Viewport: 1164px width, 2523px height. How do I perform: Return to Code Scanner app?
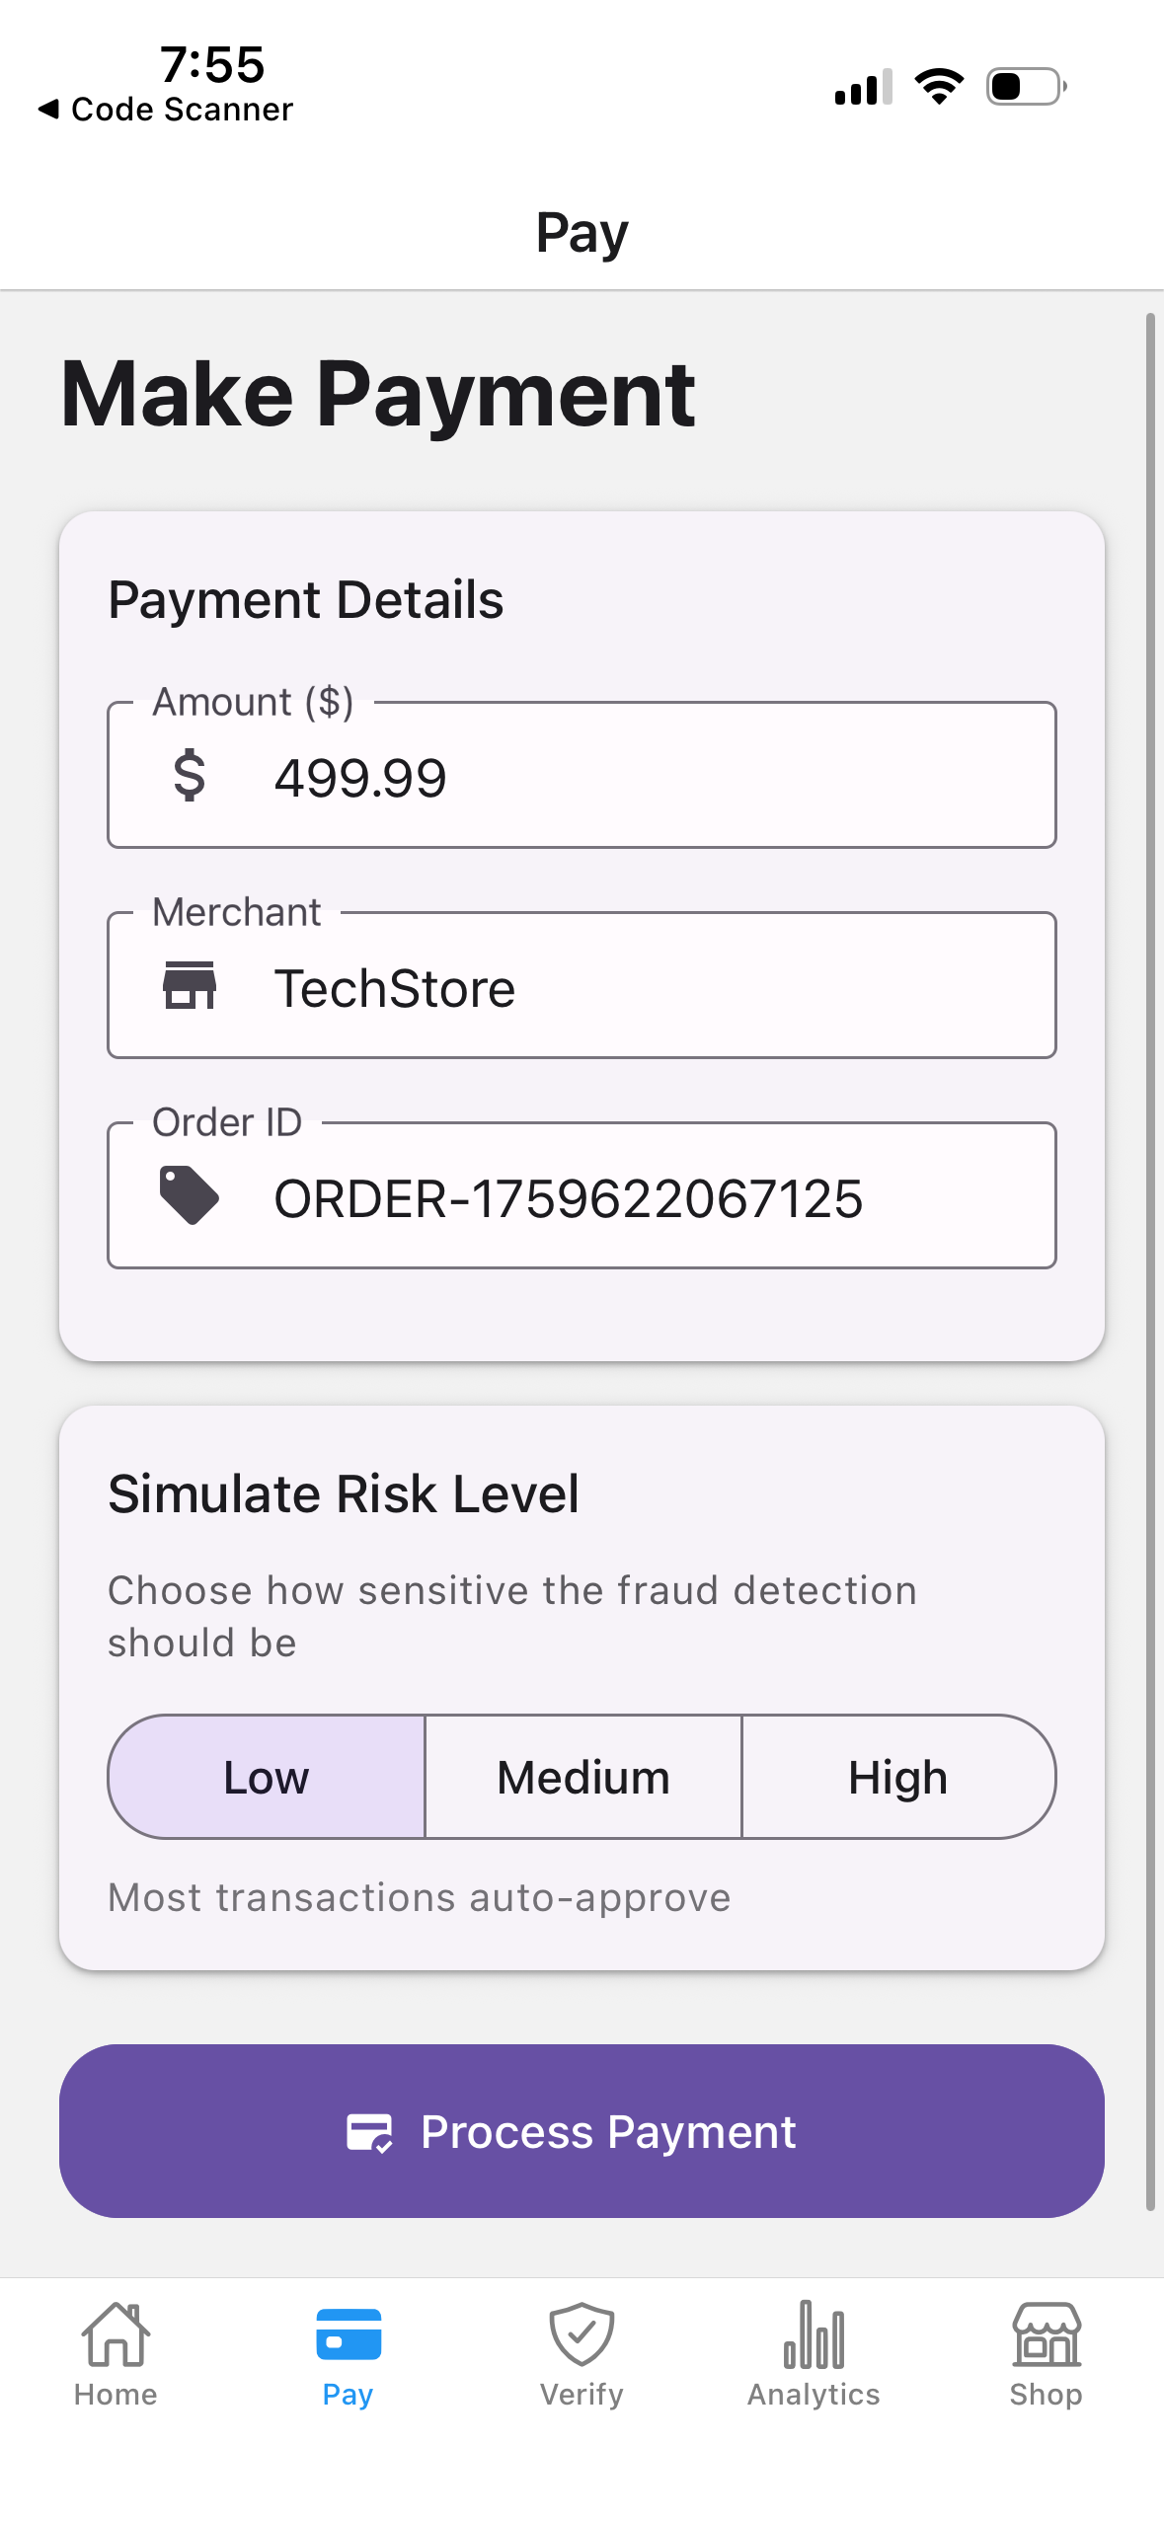182,110
